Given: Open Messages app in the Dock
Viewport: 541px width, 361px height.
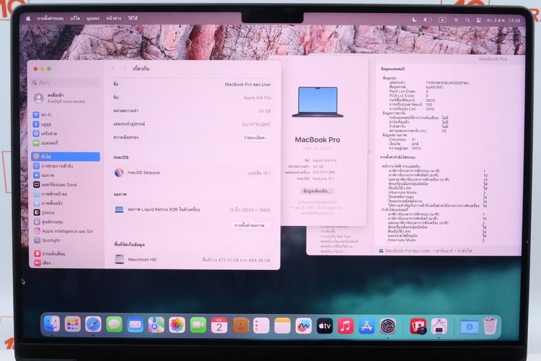Looking at the screenshot, I should point(114,325).
